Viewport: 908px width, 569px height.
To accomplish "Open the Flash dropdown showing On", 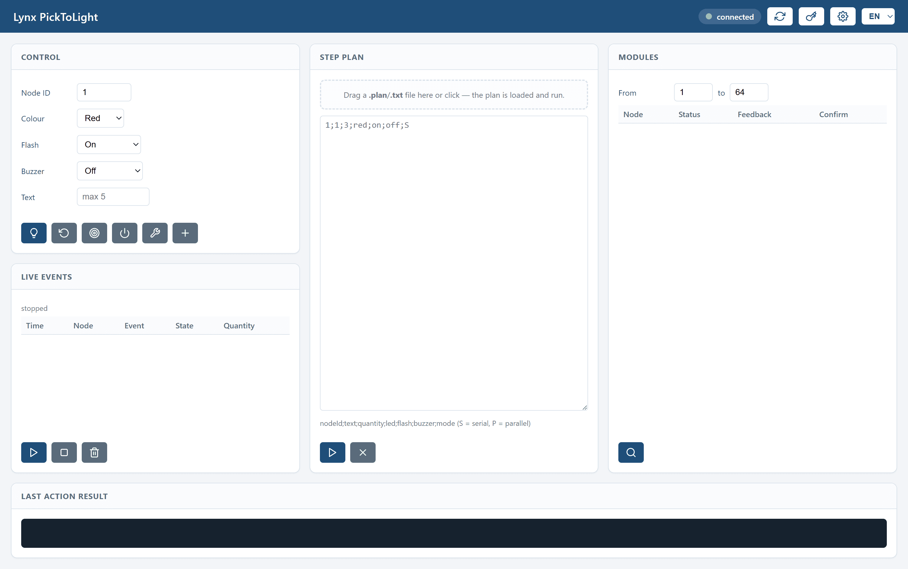I will point(109,144).
